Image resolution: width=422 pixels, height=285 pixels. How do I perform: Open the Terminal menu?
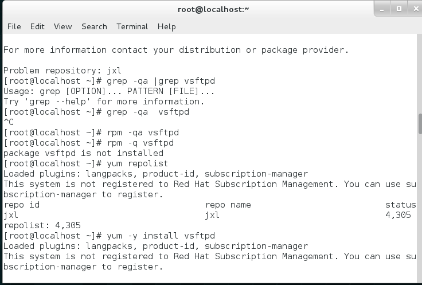[x=132, y=26]
